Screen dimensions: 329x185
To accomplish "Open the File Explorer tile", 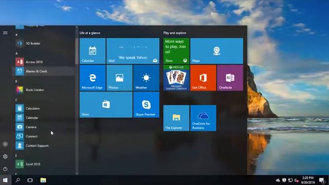I will (176, 118).
